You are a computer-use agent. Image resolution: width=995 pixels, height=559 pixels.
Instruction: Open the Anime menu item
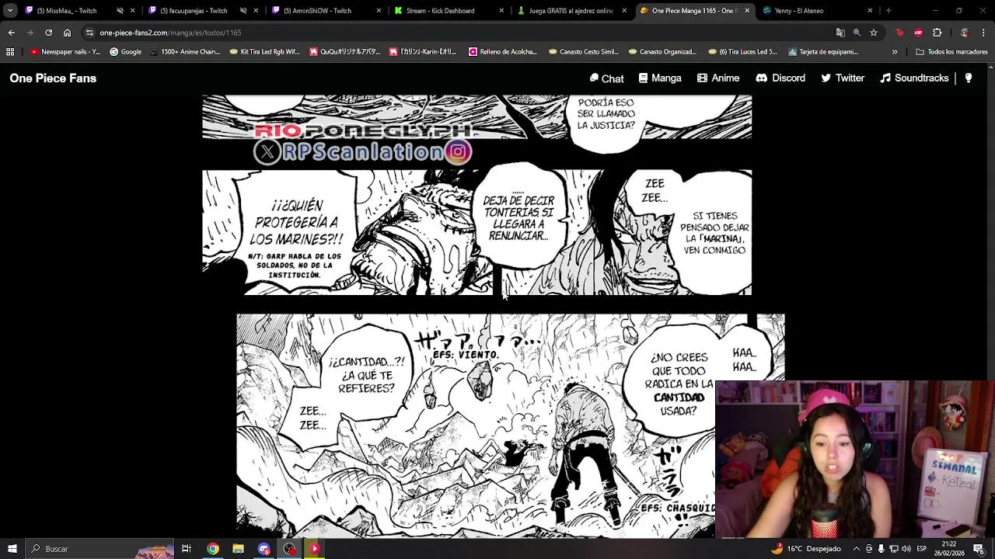click(x=718, y=78)
